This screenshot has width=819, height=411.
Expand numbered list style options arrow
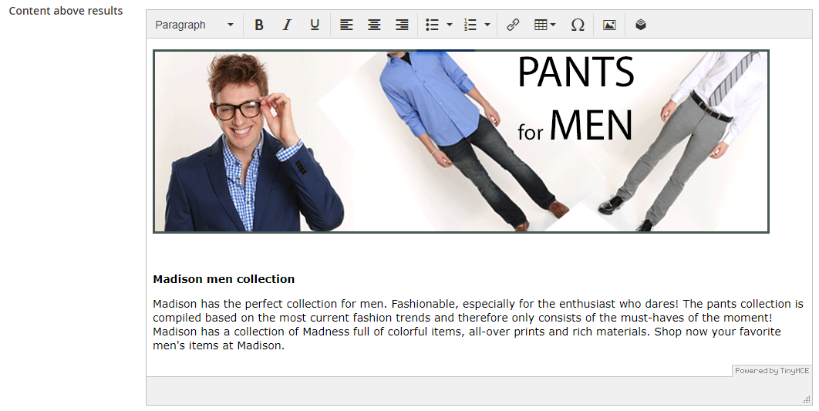tap(487, 25)
